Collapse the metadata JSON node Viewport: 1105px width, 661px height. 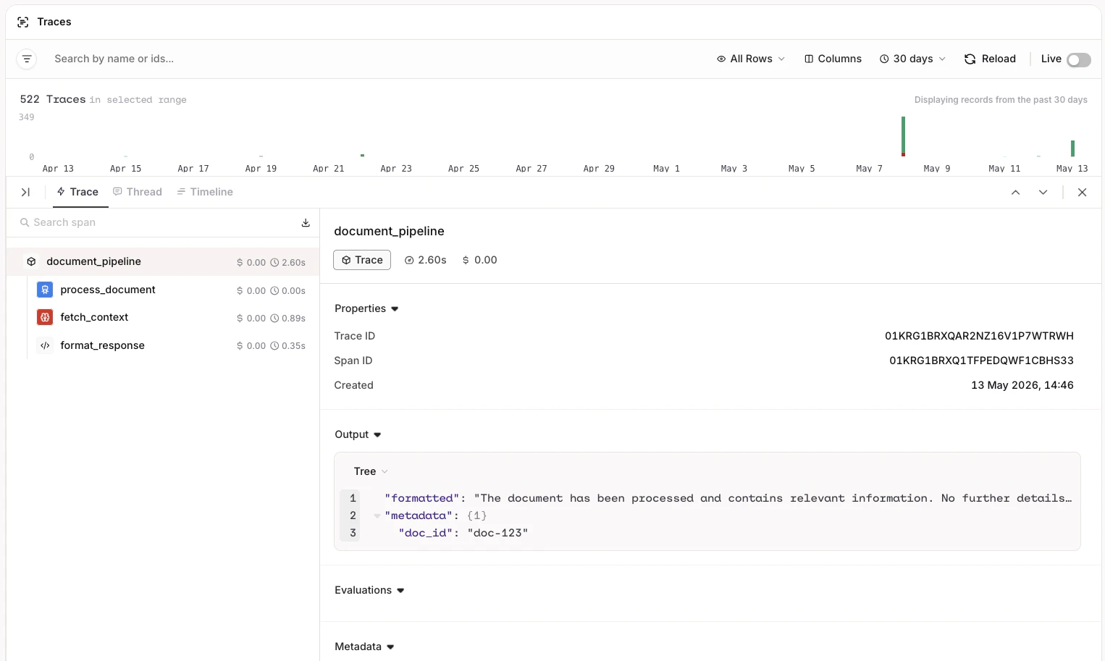[x=377, y=515]
